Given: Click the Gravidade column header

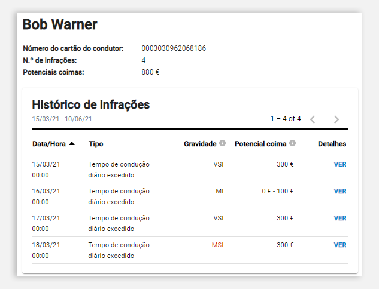Looking at the screenshot, I should [200, 144].
